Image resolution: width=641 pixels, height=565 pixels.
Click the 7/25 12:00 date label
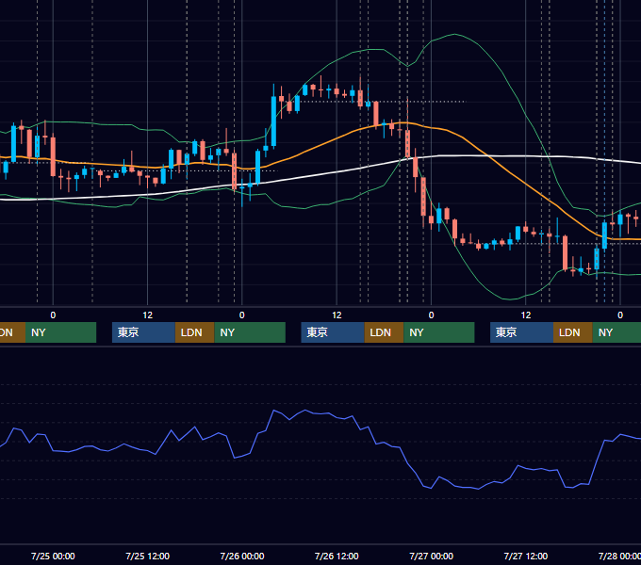click(x=148, y=556)
